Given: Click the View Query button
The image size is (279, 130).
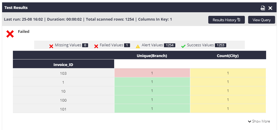Looking at the screenshot, I should [x=261, y=20].
